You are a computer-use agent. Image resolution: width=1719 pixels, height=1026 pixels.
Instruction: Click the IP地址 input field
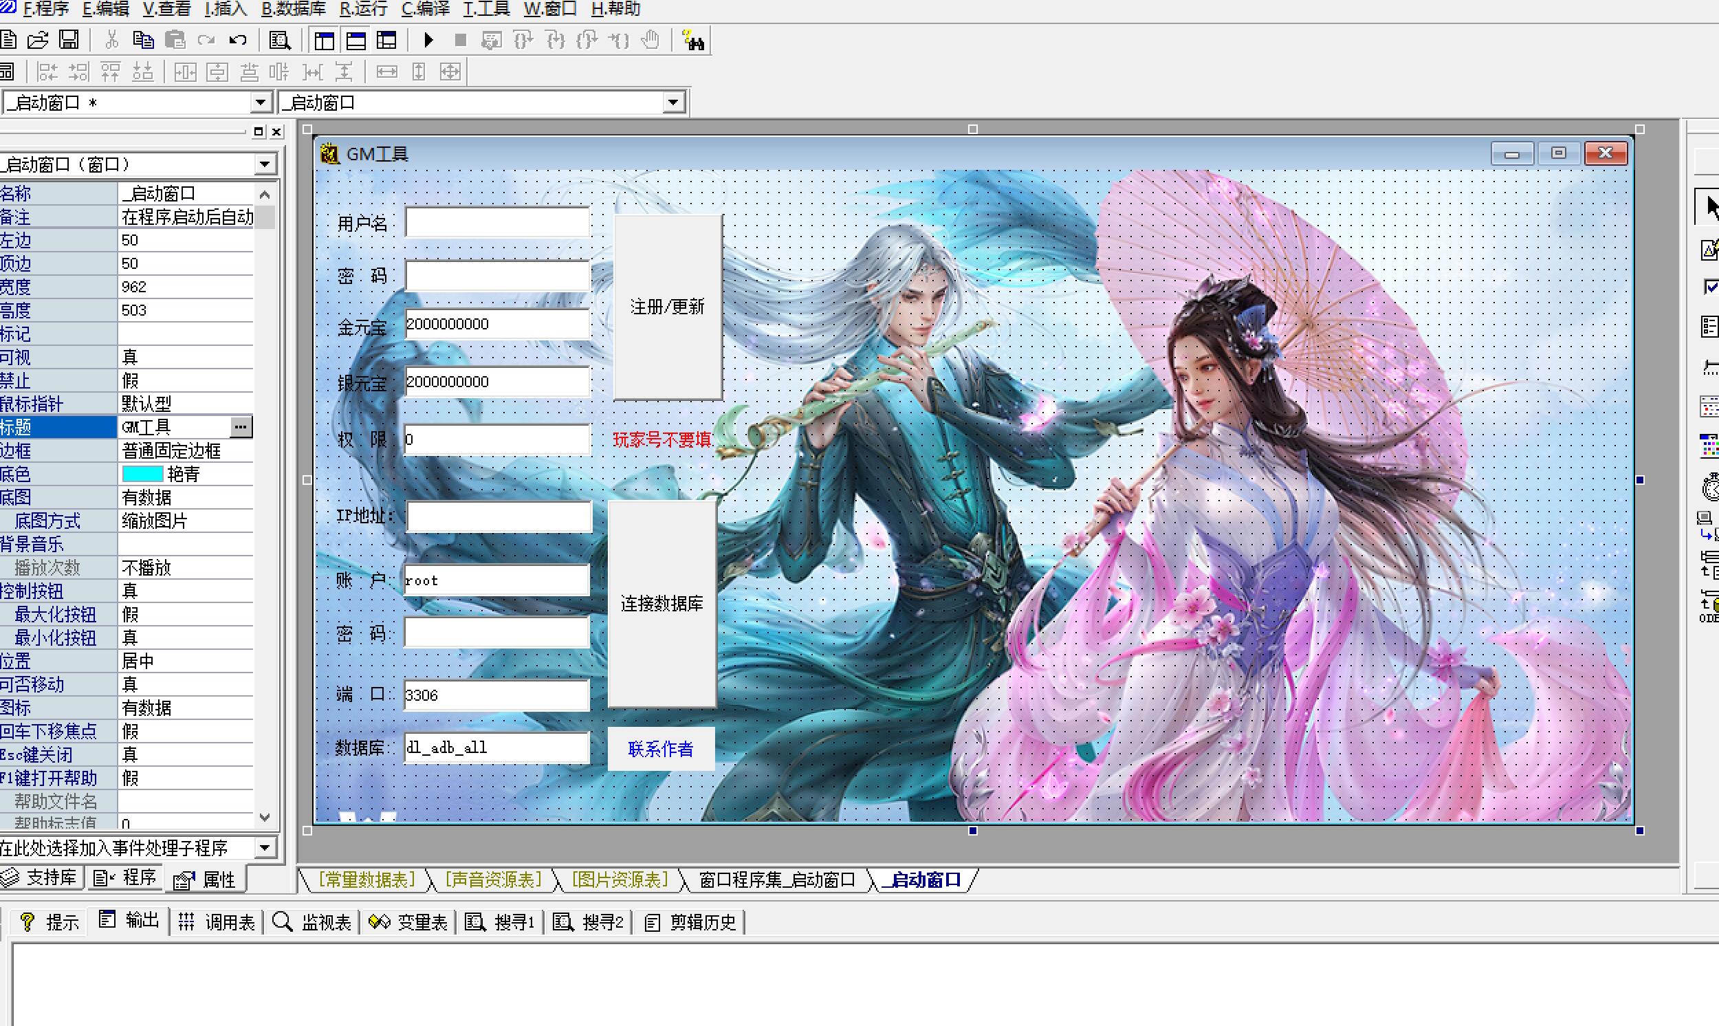click(x=499, y=516)
